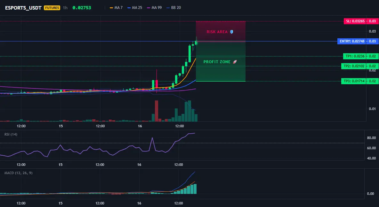This screenshot has width=379, height=207.
Task: Select the 1h timeframe label
Action: tap(65, 8)
